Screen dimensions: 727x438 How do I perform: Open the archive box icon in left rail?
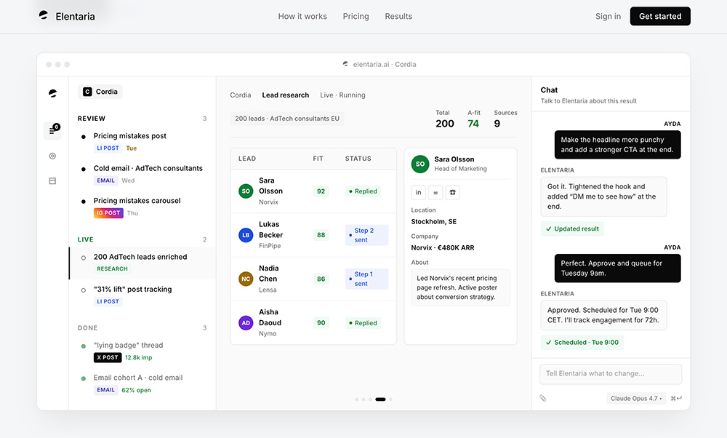(x=52, y=181)
